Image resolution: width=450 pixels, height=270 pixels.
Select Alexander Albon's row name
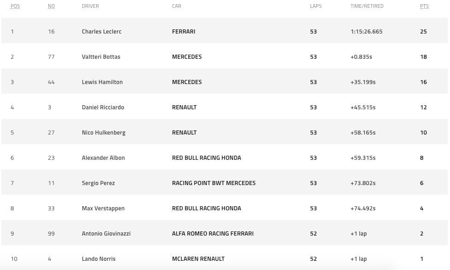point(104,158)
